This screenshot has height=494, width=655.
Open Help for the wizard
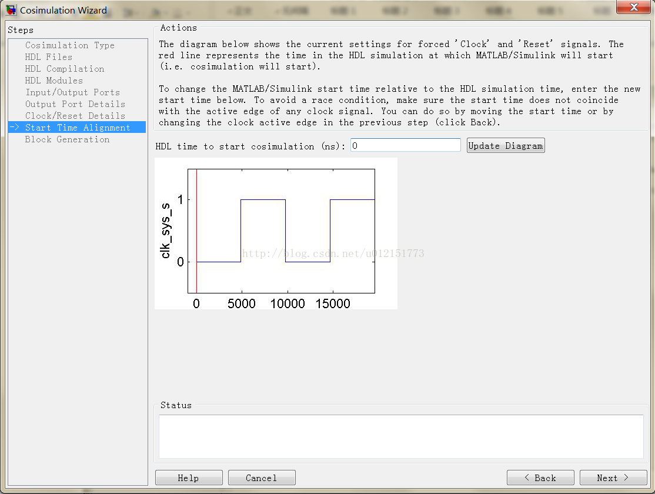point(188,478)
